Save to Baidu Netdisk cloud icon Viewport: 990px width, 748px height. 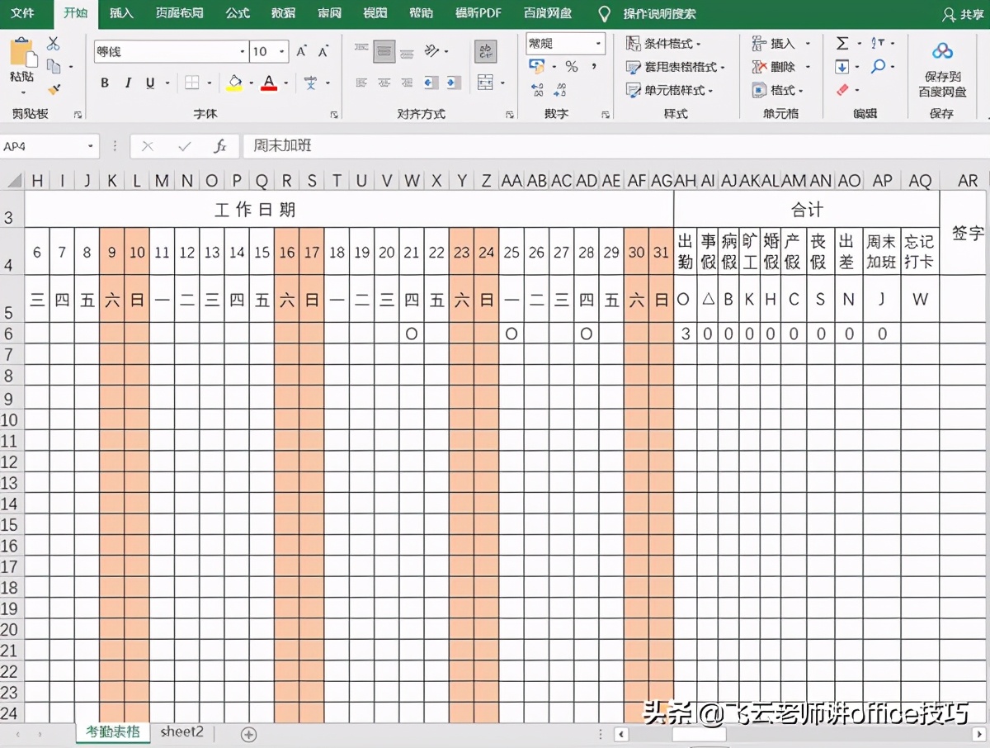[x=941, y=52]
